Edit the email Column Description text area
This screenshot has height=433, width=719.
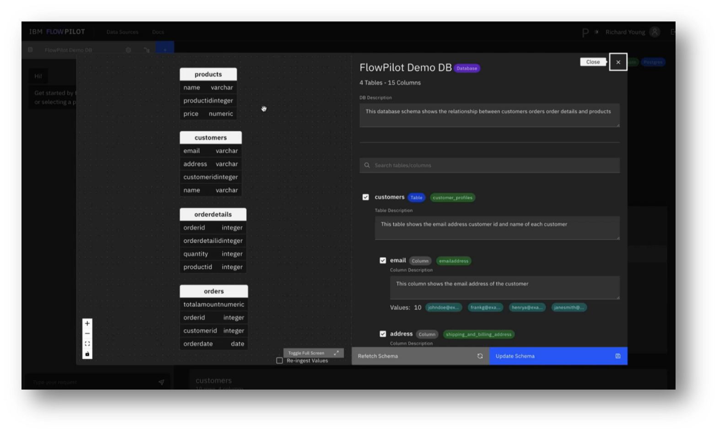pos(504,288)
